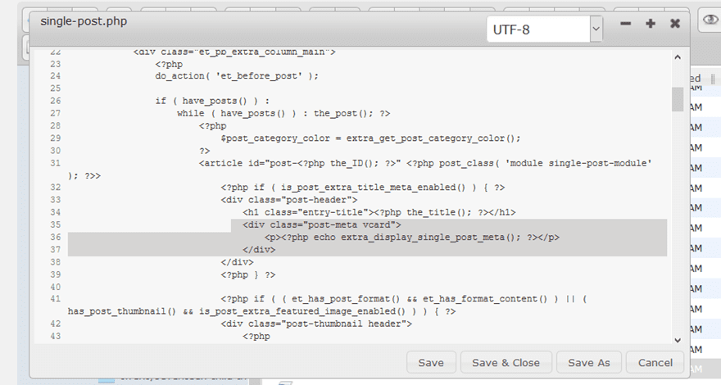
Task: Click the Save & Close button
Action: pyautogui.click(x=506, y=363)
